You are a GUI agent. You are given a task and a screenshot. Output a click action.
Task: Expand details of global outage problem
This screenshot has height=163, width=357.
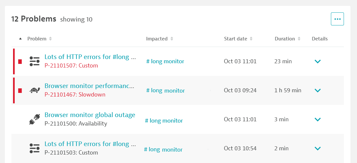pyautogui.click(x=318, y=119)
